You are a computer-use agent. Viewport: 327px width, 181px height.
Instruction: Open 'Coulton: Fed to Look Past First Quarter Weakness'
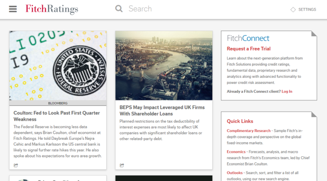[x=57, y=116]
